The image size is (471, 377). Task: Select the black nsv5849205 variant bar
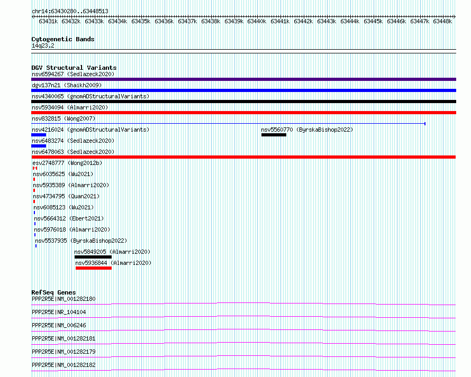[93, 257]
